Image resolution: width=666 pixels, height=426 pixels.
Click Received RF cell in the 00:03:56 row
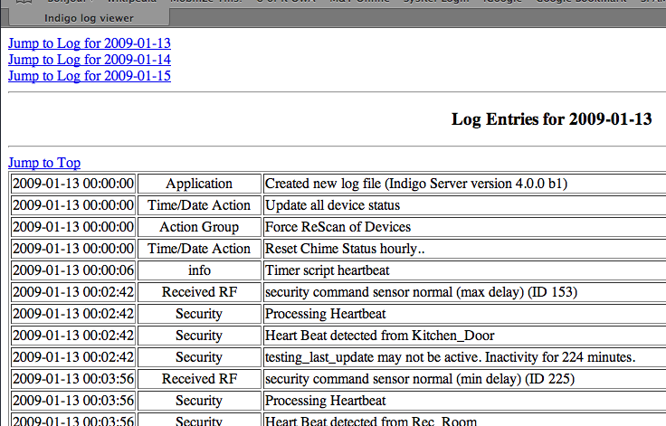coord(199,379)
